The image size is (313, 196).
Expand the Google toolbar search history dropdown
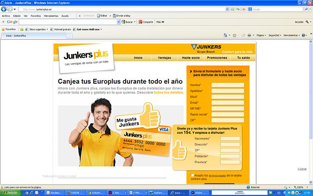point(119,22)
